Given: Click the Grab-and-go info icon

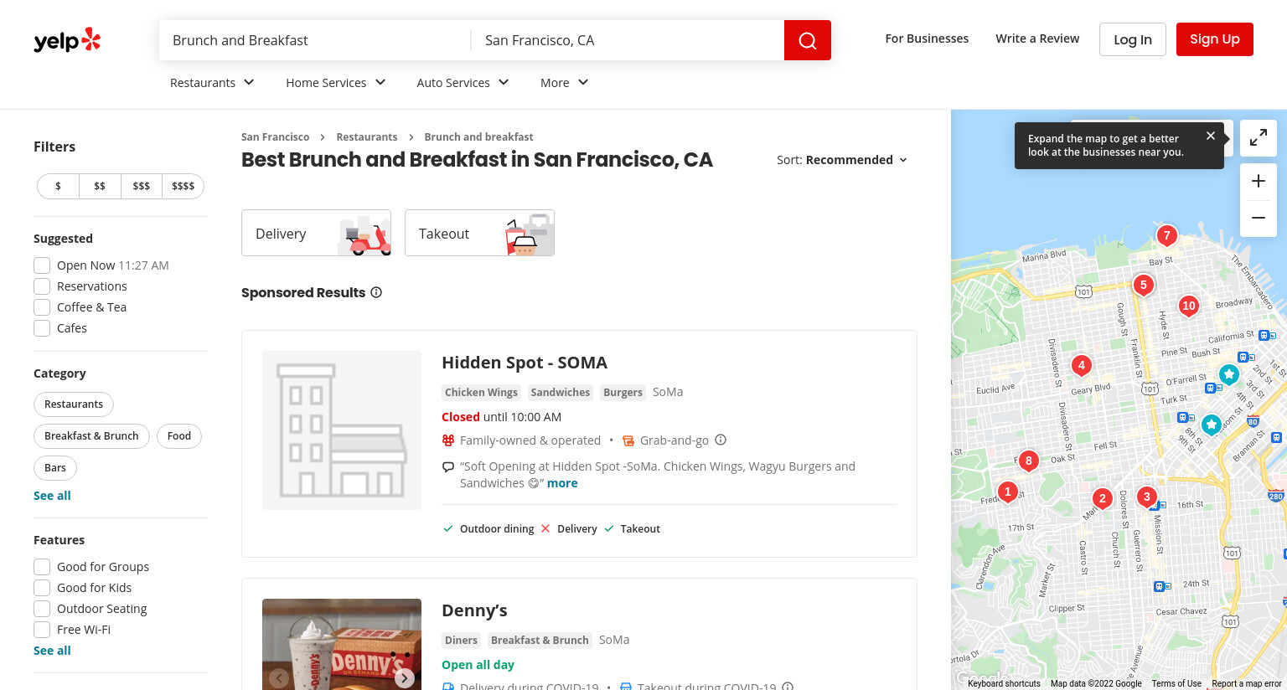Looking at the screenshot, I should (x=721, y=440).
